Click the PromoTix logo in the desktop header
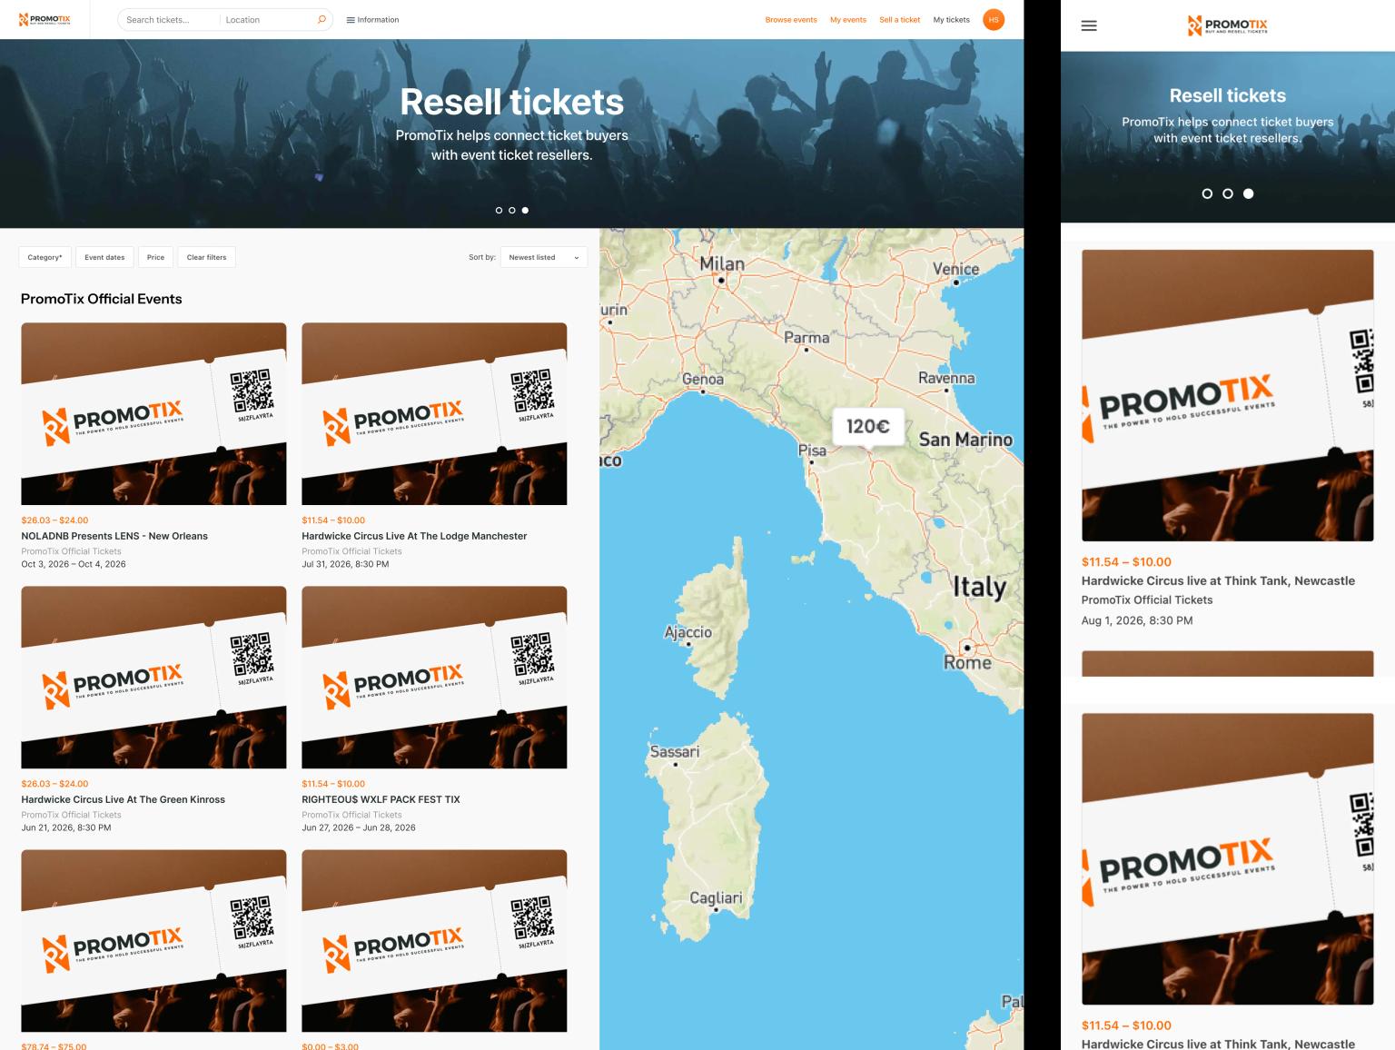The height and width of the screenshot is (1050, 1395). [45, 19]
